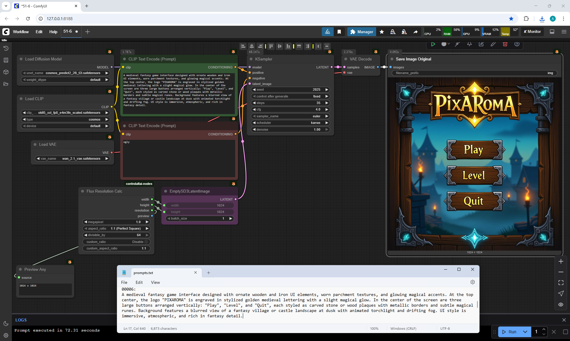Click the pin icon on node toolbar
The height and width of the screenshot is (341, 570).
[469, 44]
